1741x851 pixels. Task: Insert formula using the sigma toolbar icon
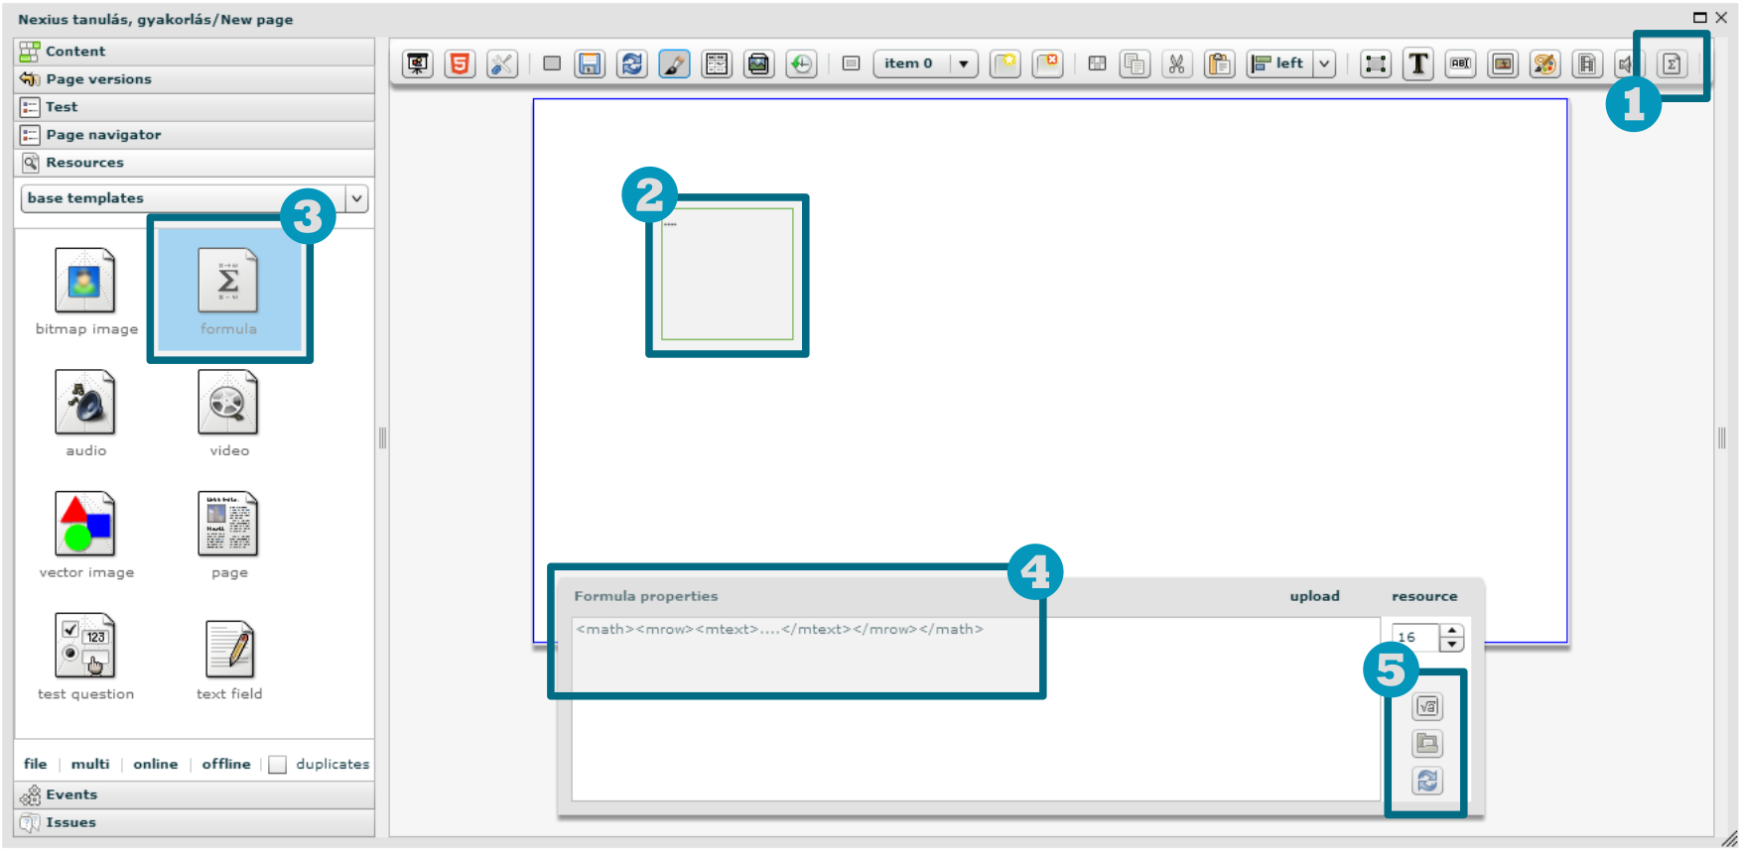point(1672,64)
